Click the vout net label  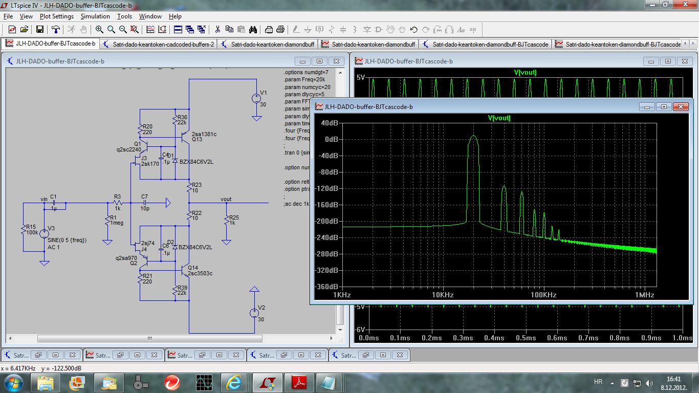[226, 199]
